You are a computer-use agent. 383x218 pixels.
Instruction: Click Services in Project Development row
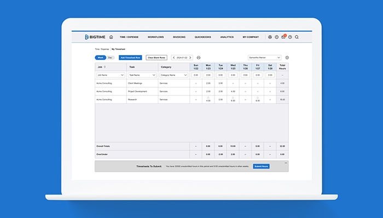pyautogui.click(x=164, y=92)
